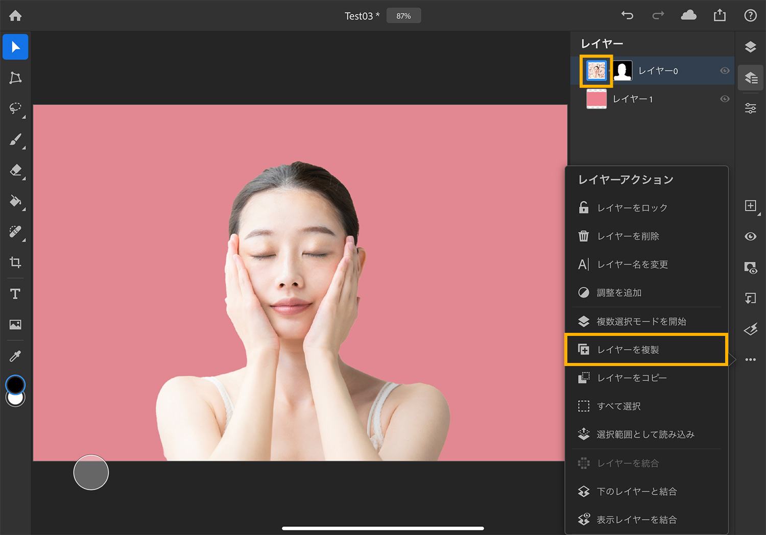Select the Type tool
The image size is (766, 535).
coord(15,294)
